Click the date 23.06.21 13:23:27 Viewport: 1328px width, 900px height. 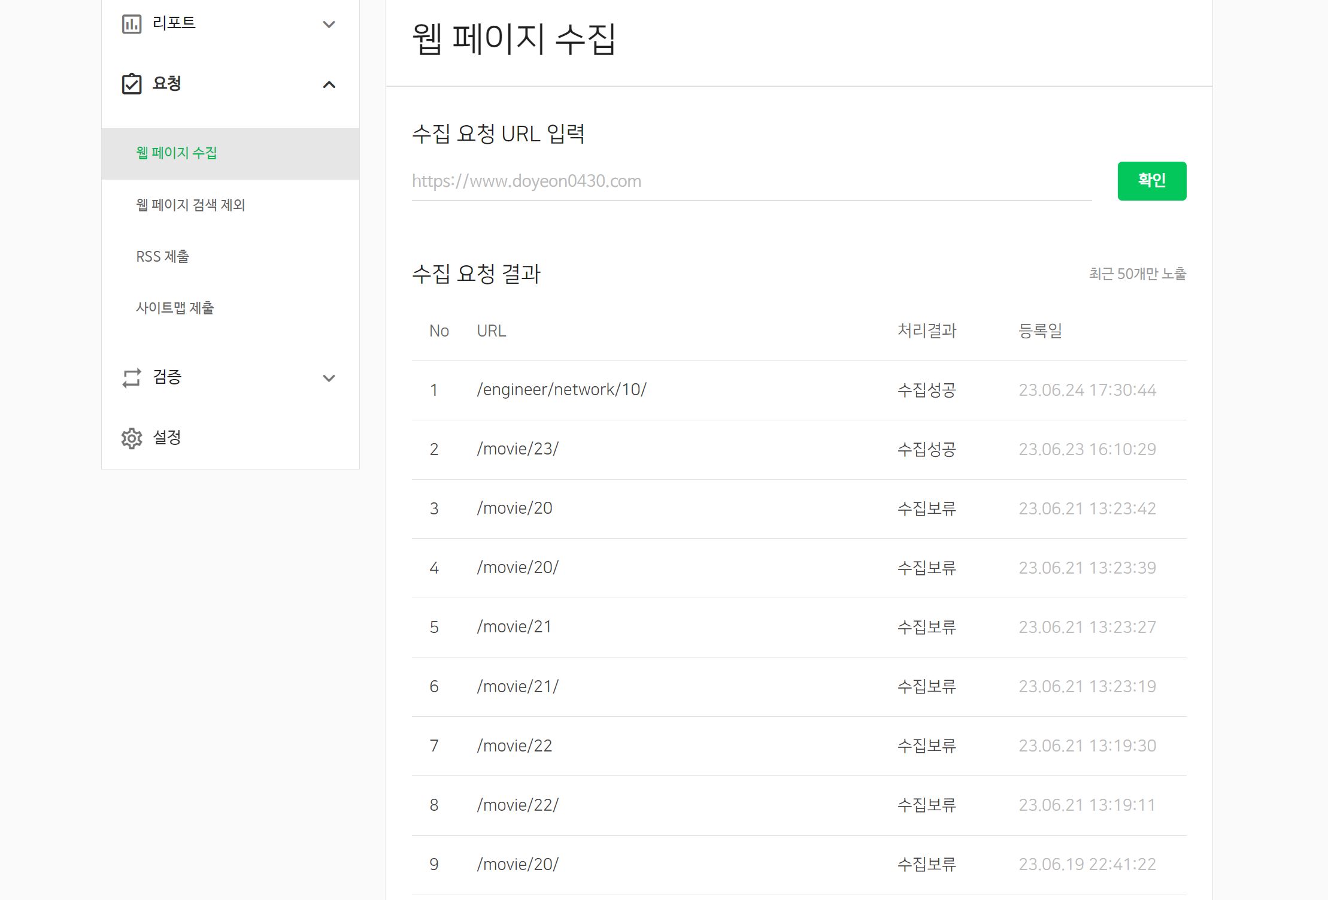click(1087, 627)
